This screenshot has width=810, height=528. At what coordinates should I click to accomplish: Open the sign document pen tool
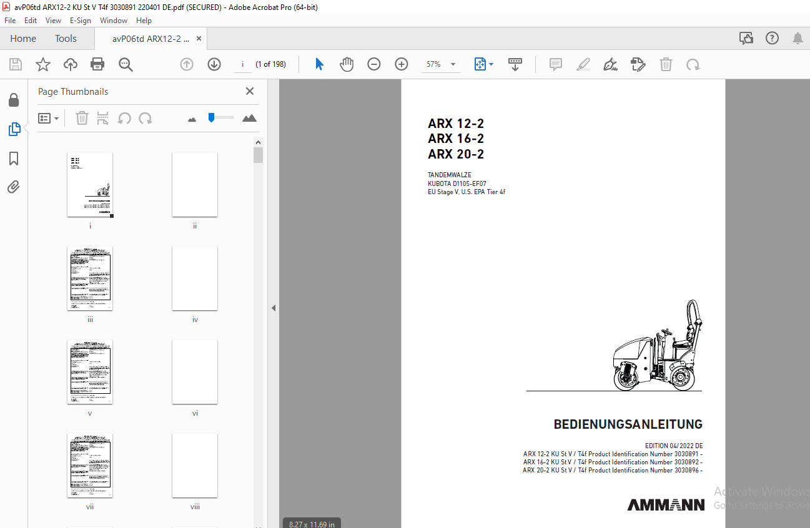coord(611,64)
